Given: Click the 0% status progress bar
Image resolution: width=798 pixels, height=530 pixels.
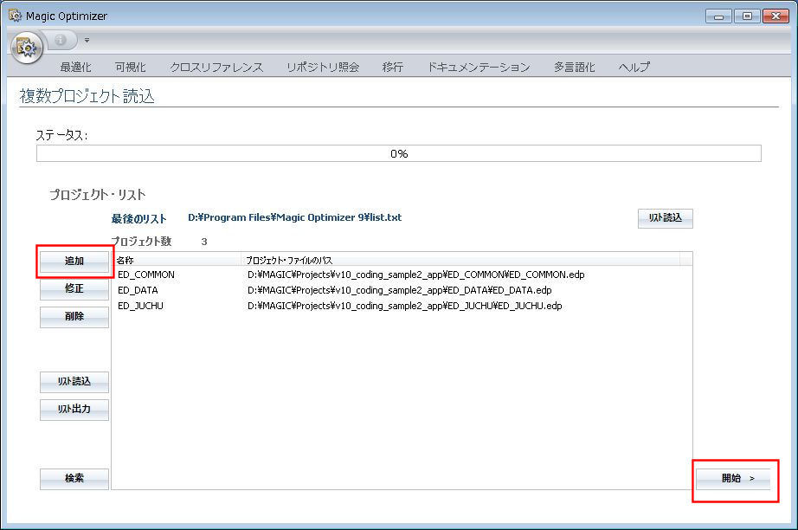Looking at the screenshot, I should click(398, 153).
